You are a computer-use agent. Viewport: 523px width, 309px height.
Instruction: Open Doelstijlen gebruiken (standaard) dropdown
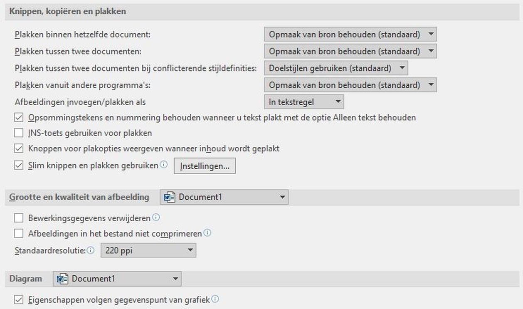click(x=336, y=68)
